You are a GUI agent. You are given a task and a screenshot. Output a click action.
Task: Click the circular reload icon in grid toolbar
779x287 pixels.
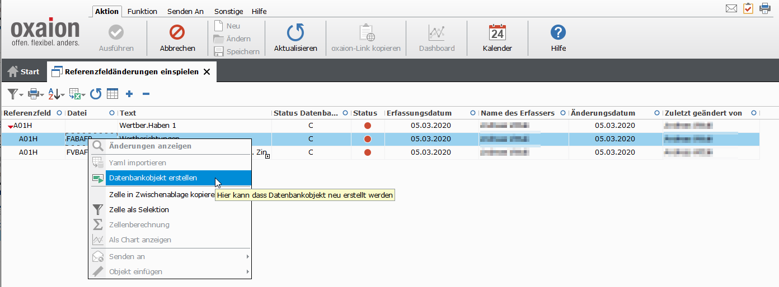pos(96,94)
